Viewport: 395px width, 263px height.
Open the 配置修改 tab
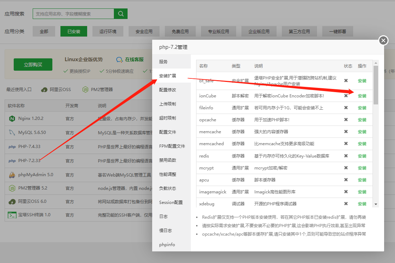[171, 90]
